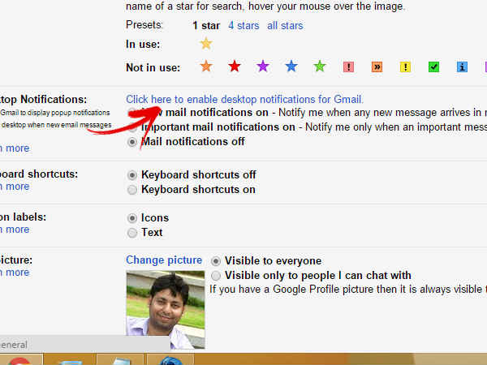This screenshot has height=365, width=487.
Task: Select the red star icon
Action: 235,67
